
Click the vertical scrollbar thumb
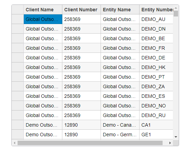[x=176, y=14]
